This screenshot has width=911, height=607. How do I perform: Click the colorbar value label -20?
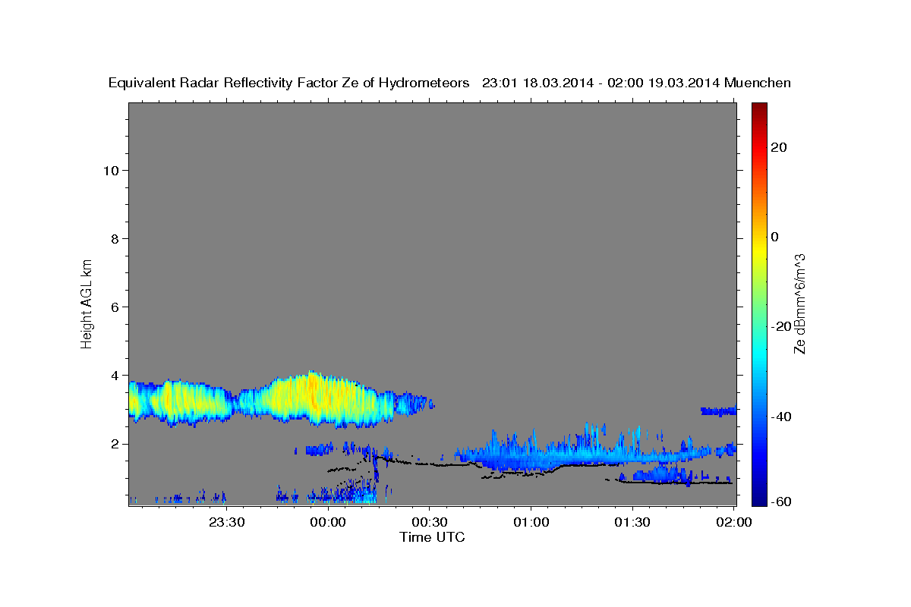[780, 326]
